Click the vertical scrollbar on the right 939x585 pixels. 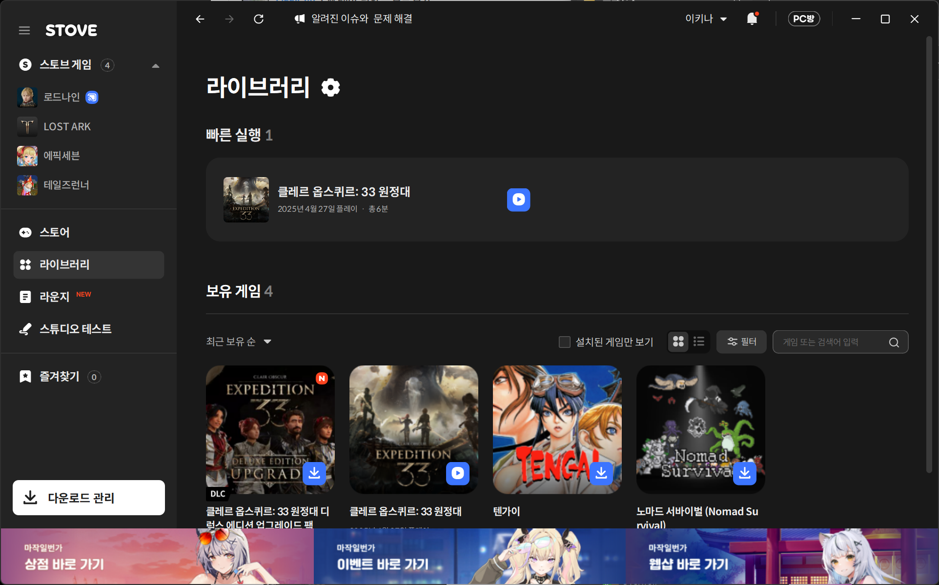coord(929,254)
